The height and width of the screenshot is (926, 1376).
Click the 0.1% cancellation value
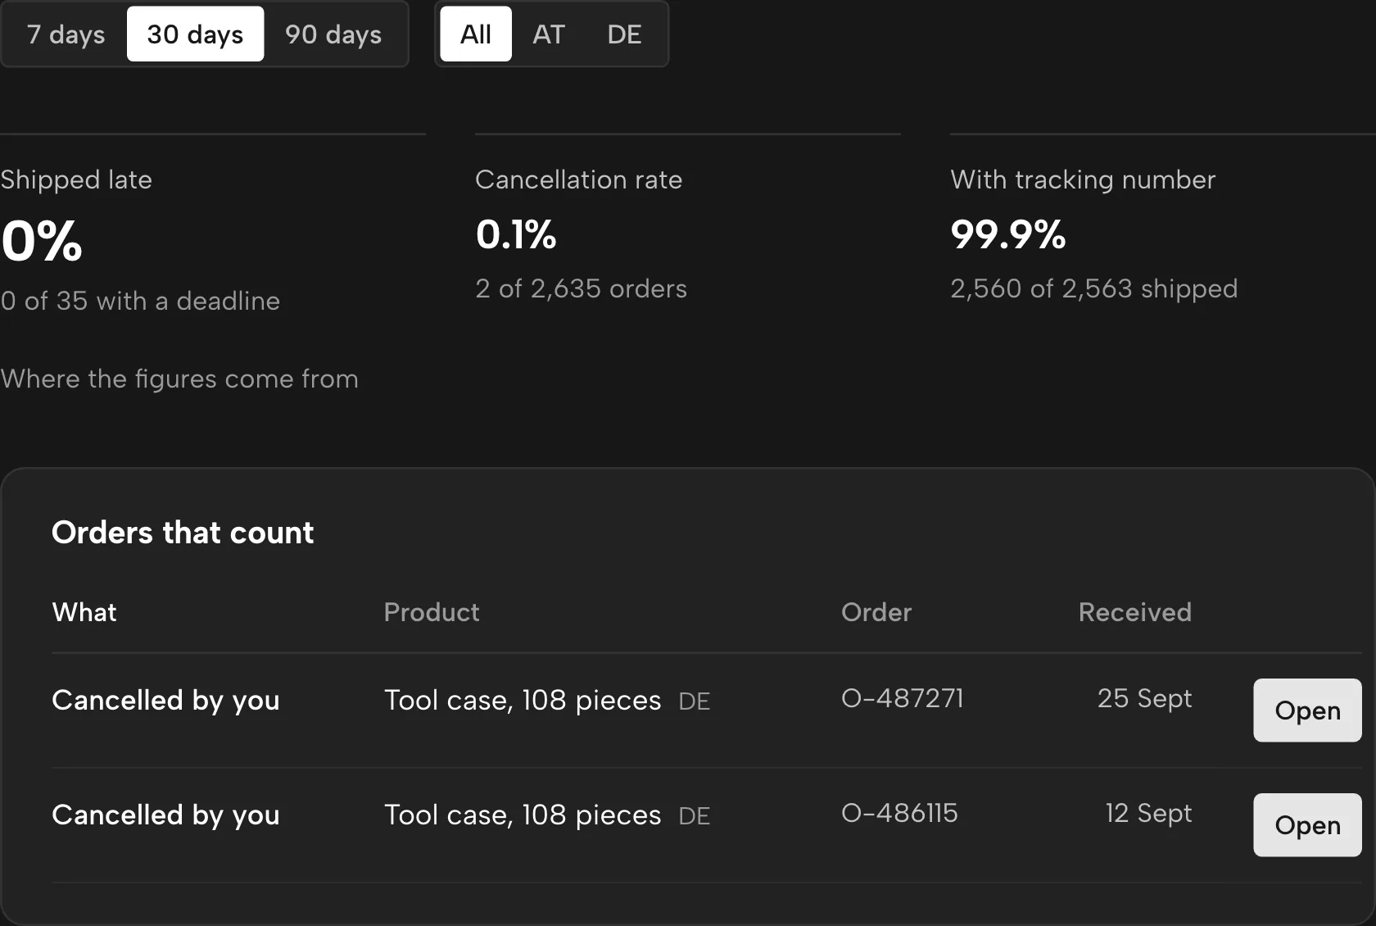[x=516, y=235]
